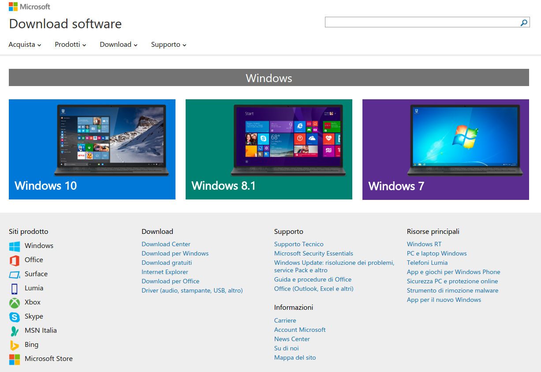Viewport: 541px width, 372px height.
Task: Open the Windows 7 tile
Action: [446, 149]
